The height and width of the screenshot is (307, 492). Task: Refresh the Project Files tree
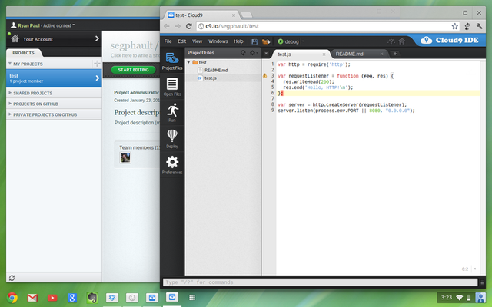click(243, 53)
